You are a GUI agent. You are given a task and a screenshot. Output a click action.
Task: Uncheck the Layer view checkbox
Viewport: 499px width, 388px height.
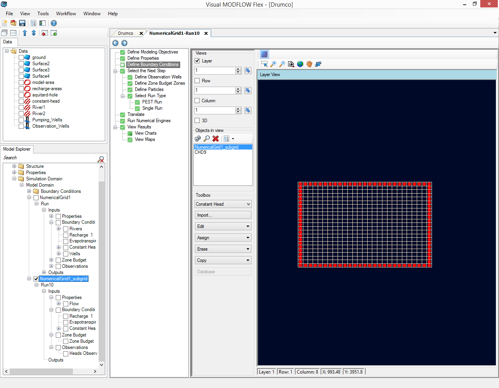coord(197,61)
